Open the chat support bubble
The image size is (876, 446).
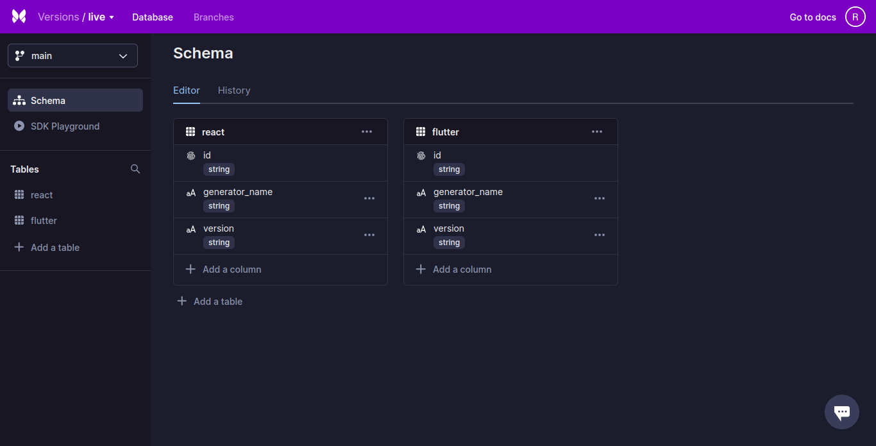[x=842, y=412]
